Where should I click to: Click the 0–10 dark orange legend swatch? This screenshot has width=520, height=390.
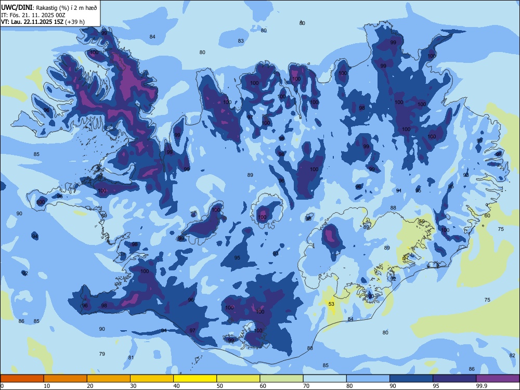coord(22,379)
